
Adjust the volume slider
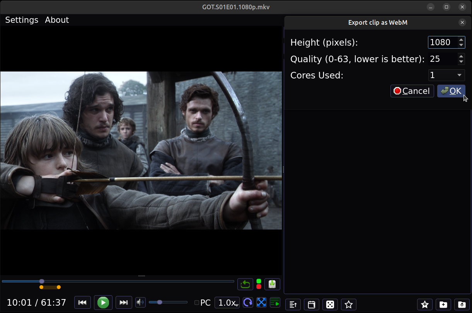point(168,302)
